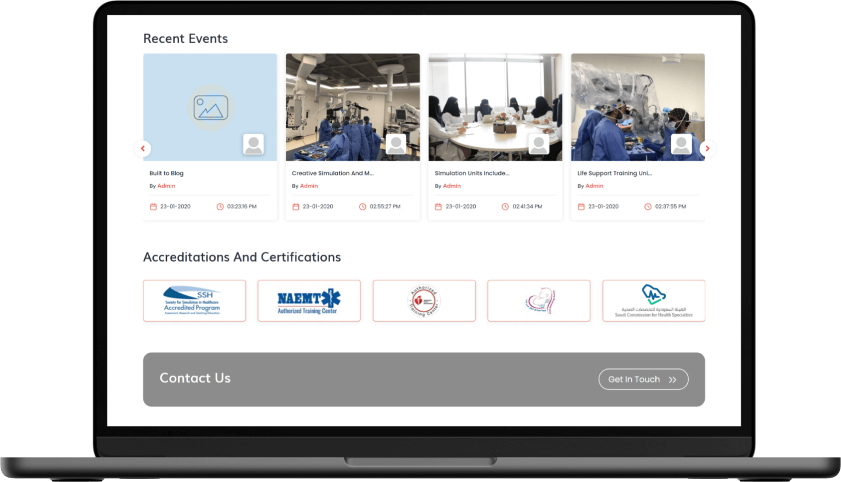
Task: Open the Saudi Commission for Health Specialties logo
Action: click(654, 301)
